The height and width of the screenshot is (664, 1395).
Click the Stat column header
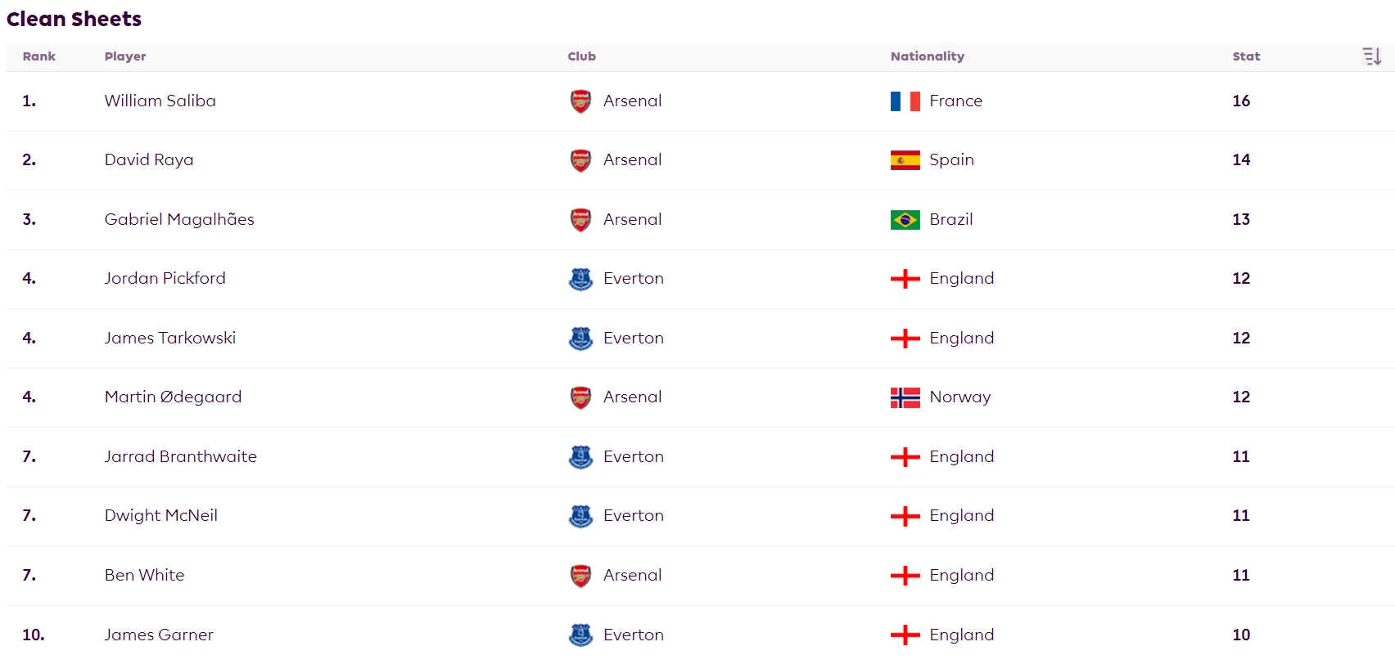pyautogui.click(x=1246, y=56)
